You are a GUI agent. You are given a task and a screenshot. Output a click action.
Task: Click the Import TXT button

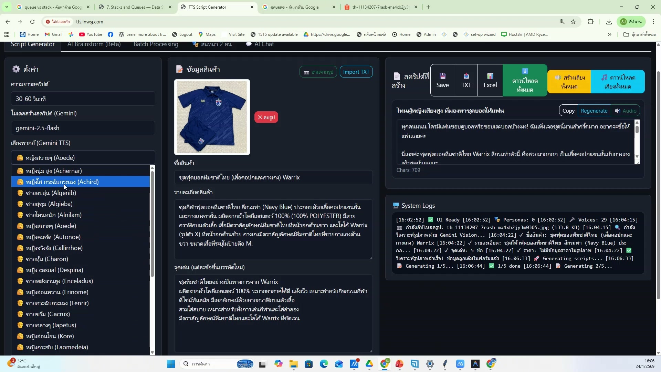[356, 72]
